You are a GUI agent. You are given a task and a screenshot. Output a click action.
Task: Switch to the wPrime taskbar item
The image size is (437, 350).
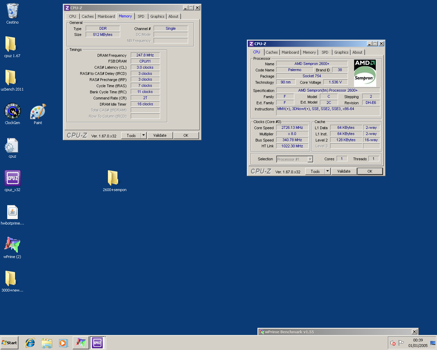(x=81, y=343)
